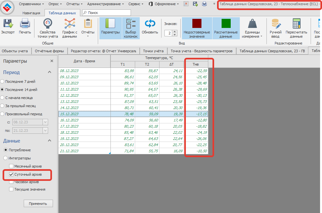Open the Опрос menu
Viewport: 322px width, 213px height.
coord(55,4)
